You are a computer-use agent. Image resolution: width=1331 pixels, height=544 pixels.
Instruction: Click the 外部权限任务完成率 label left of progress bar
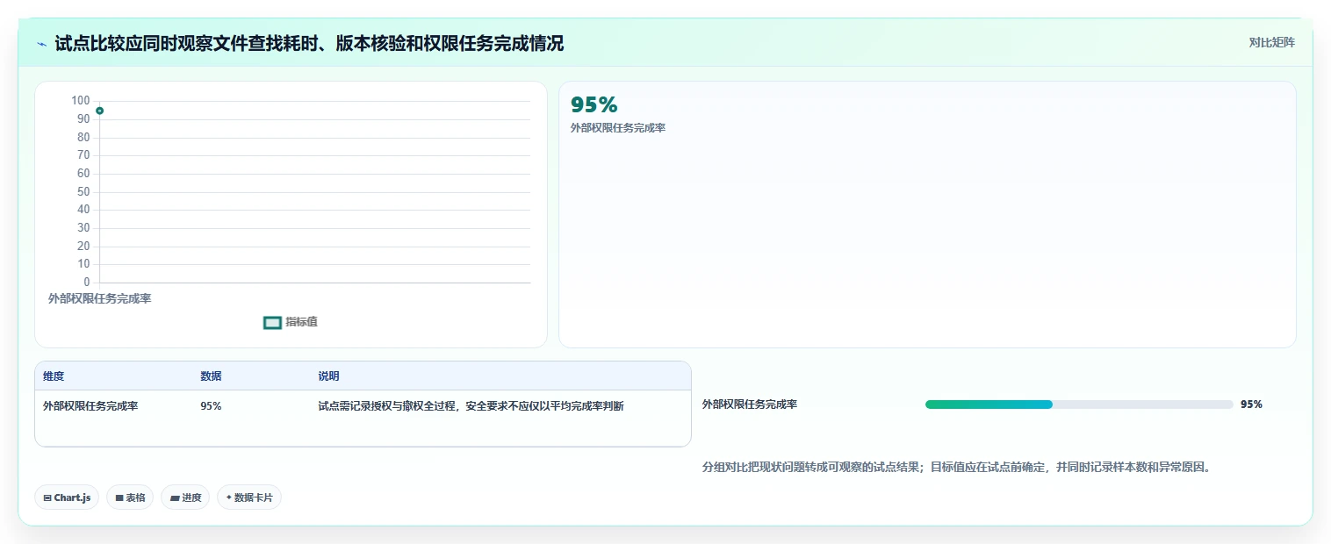tap(750, 404)
